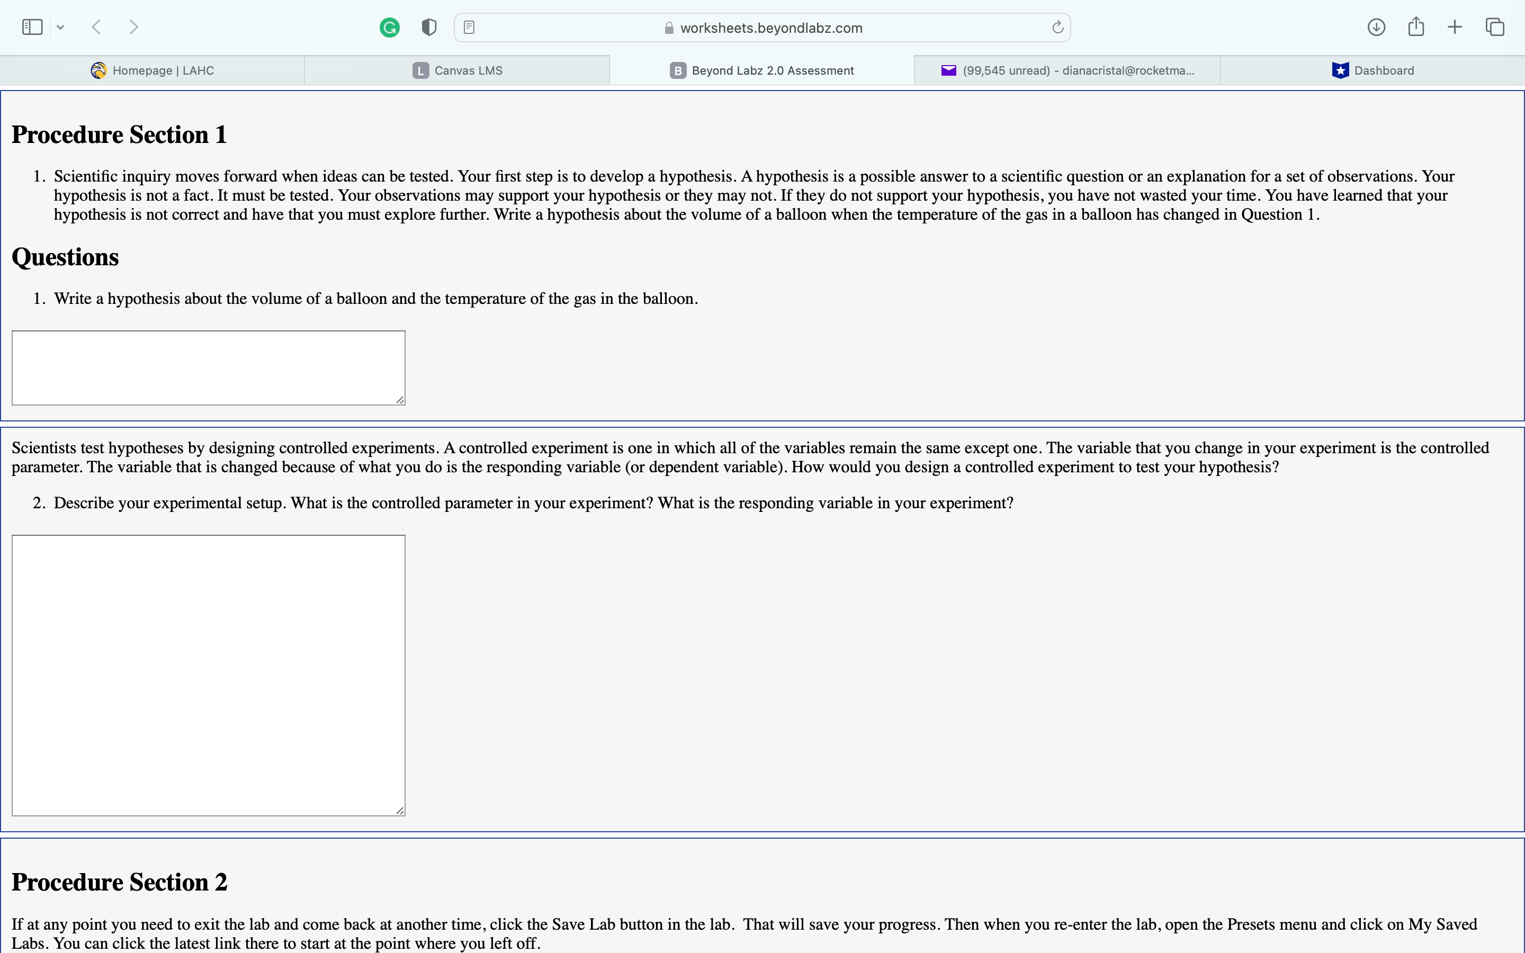Click the Grammarly extension icon
The height and width of the screenshot is (953, 1525).
pyautogui.click(x=389, y=26)
